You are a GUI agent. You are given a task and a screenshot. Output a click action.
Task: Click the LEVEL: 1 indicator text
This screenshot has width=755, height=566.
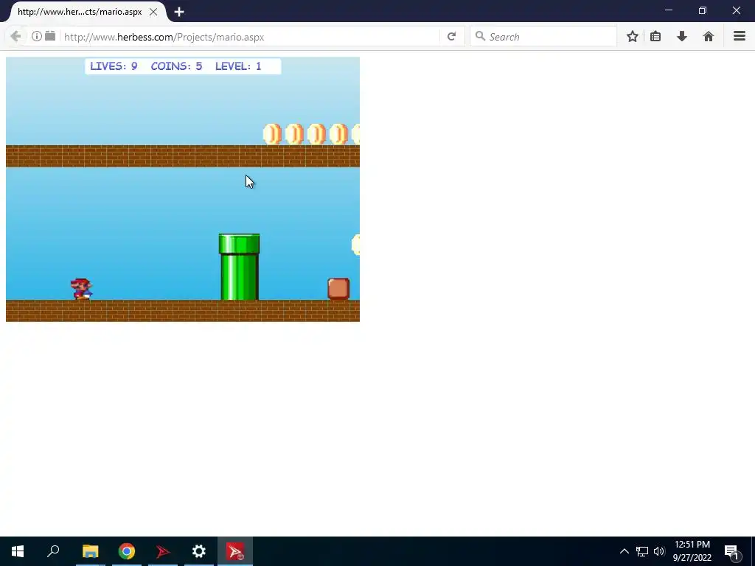click(238, 66)
